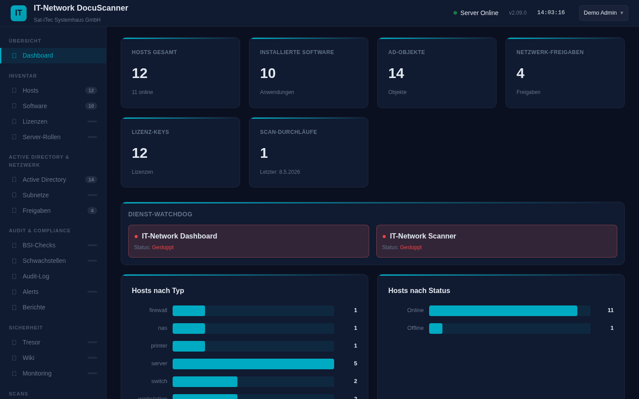Open the AD-Objekte stat card

[437, 73]
